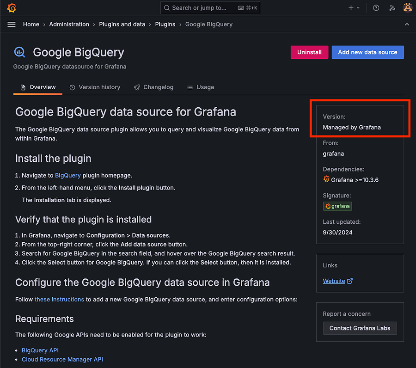416x368 pixels.
Task: Click Add new data source
Action: click(x=367, y=52)
